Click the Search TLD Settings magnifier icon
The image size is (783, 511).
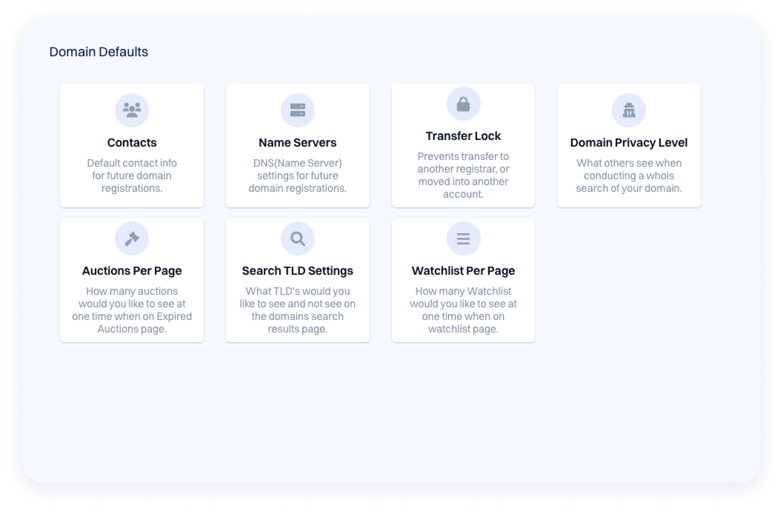[x=297, y=238]
